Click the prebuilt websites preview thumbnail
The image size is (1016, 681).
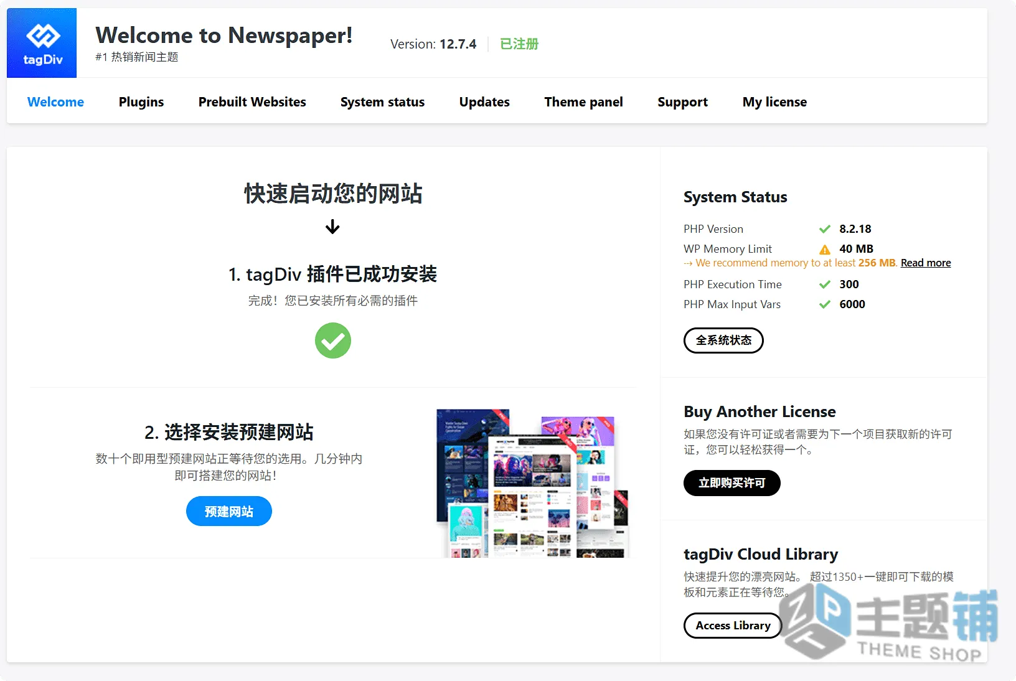point(533,483)
